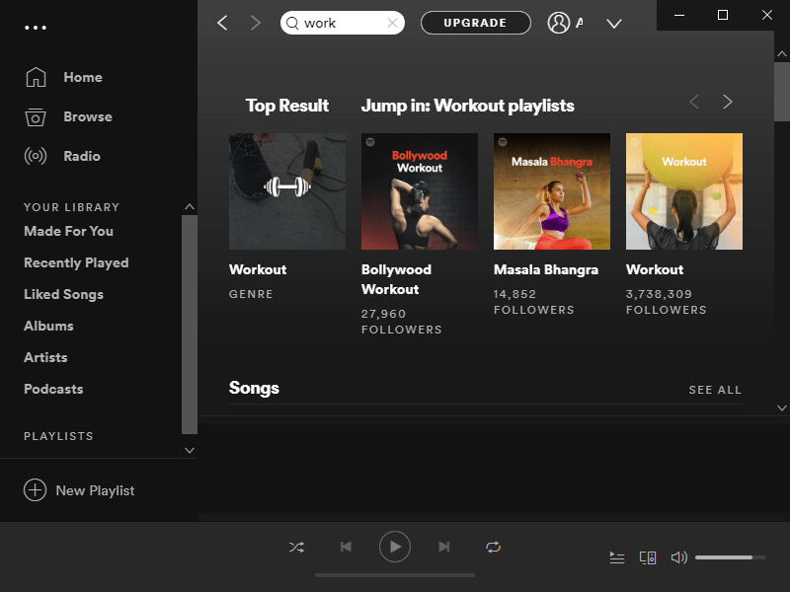The width and height of the screenshot is (791, 592).
Task: Adjust the volume slider
Action: (x=731, y=557)
